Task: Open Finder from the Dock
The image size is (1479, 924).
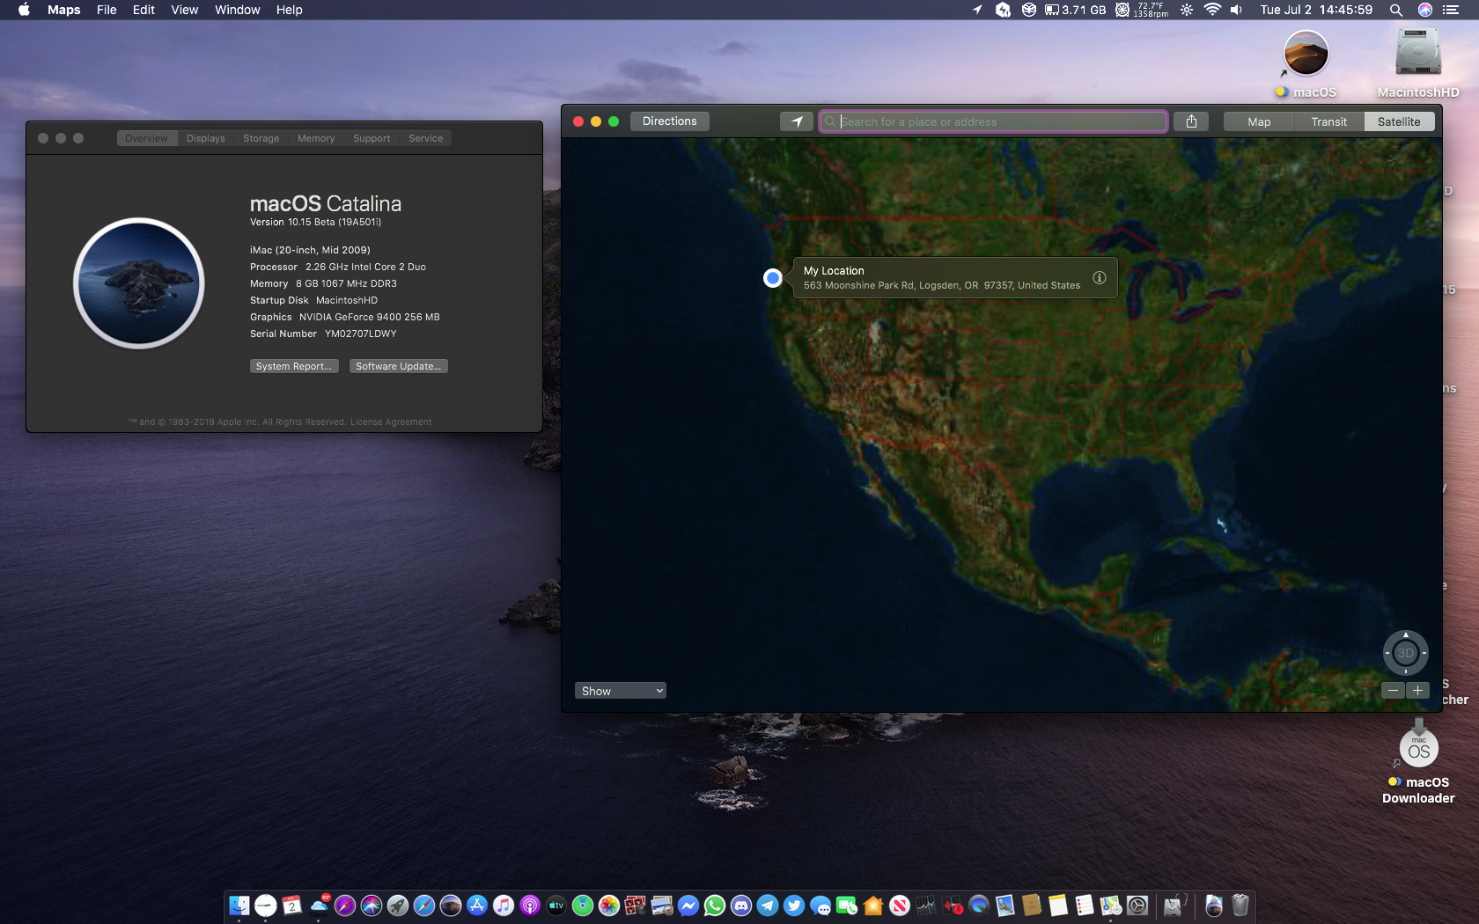Action: pyautogui.click(x=239, y=905)
